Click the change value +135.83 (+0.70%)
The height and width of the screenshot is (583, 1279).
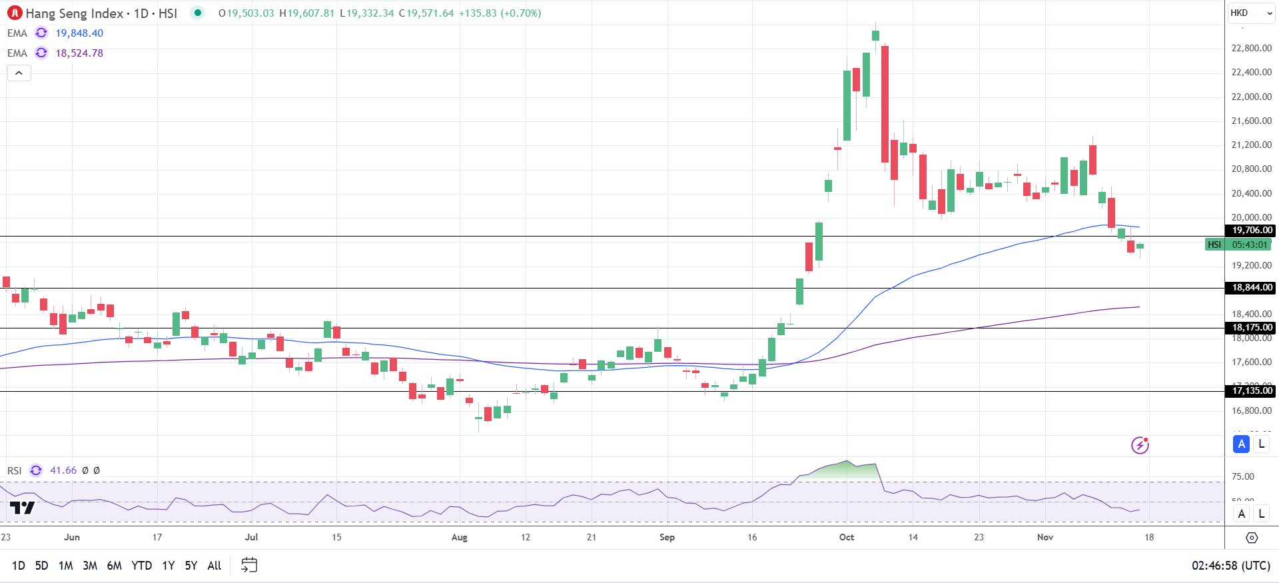[500, 13]
